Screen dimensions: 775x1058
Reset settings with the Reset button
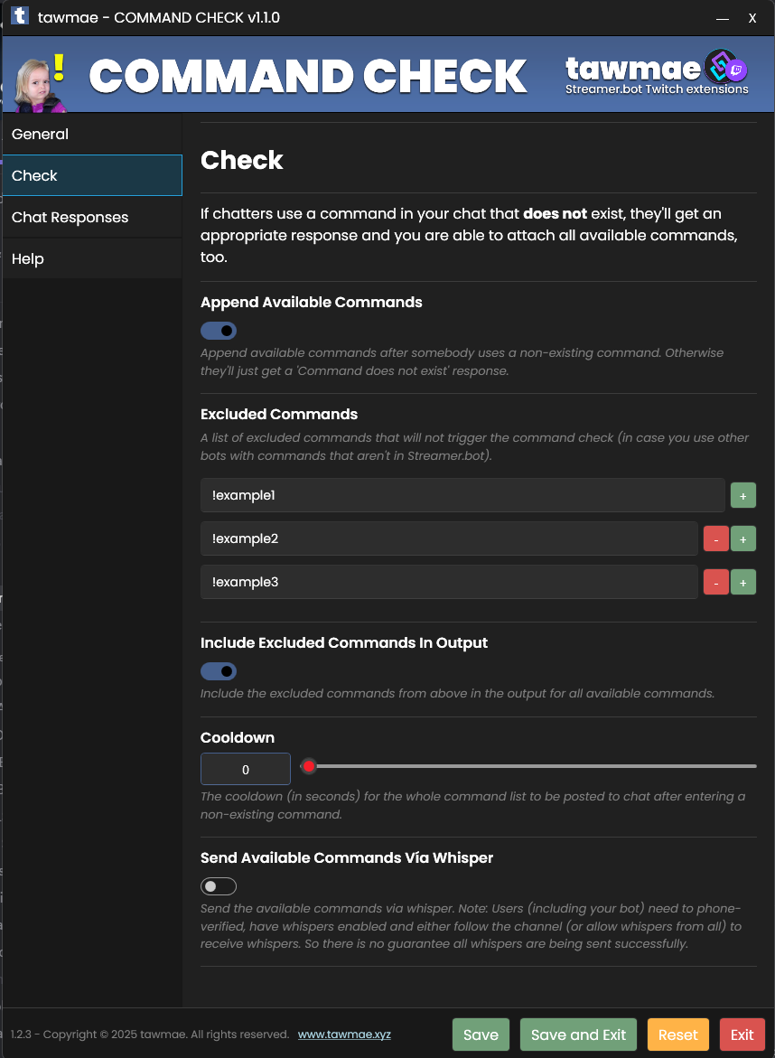click(x=677, y=1035)
